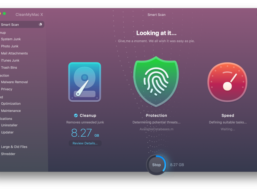Click the 'Give me a moment' subtitle text
The image size is (257, 192).
pos(156,41)
